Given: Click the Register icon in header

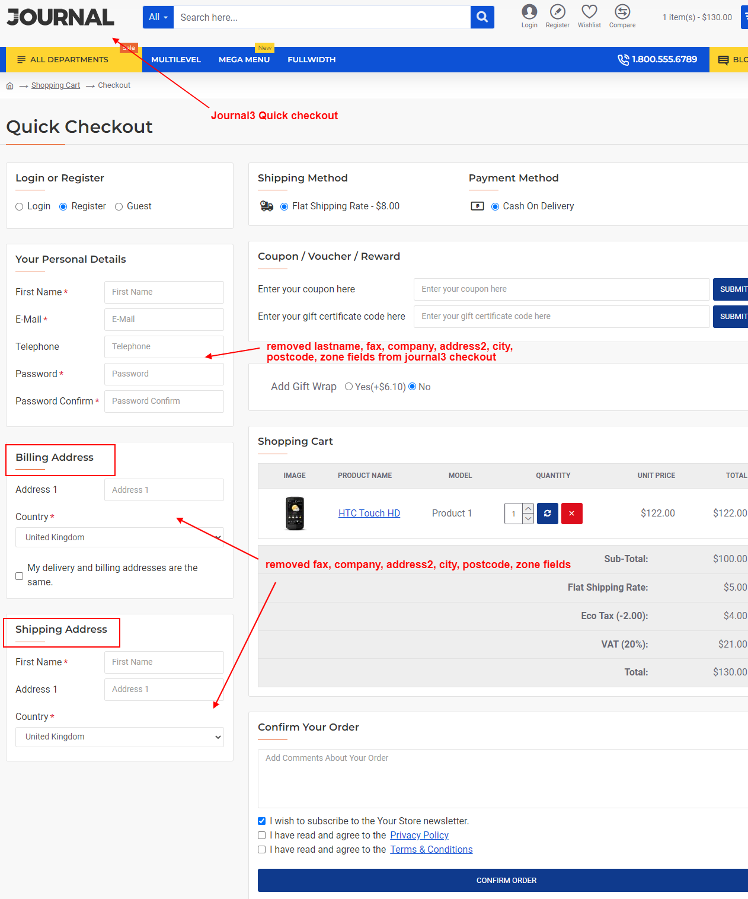Looking at the screenshot, I should (557, 12).
